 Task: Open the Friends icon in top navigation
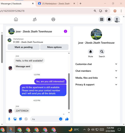35,19
